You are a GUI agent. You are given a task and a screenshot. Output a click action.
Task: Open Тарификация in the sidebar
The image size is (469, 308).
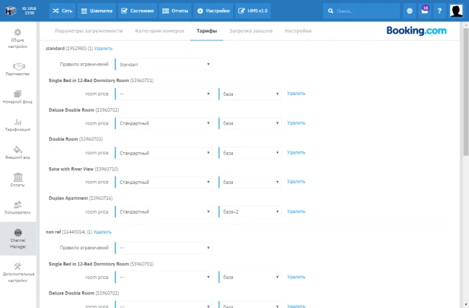(x=18, y=124)
